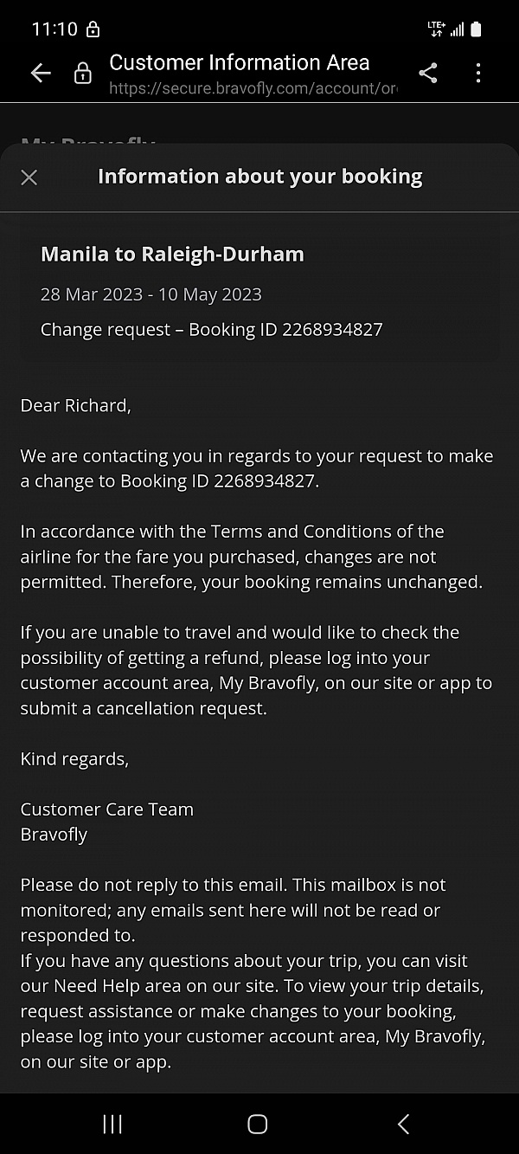Tap the Customer Information Area page title
519x1154 pixels.
point(240,62)
